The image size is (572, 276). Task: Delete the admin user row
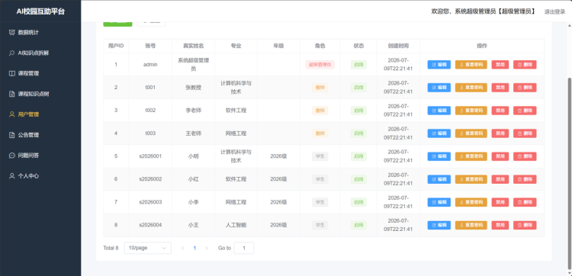(525, 65)
